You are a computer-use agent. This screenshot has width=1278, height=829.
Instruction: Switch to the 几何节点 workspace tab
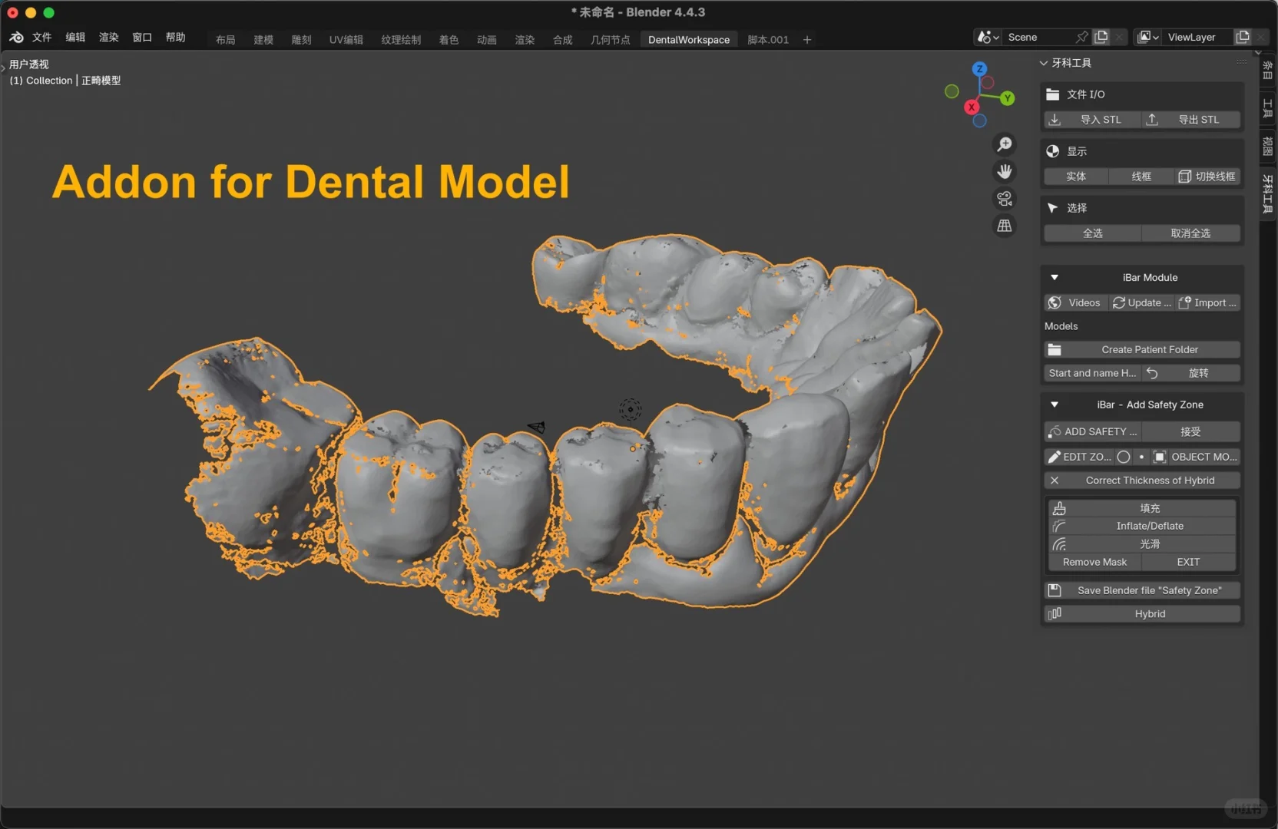coord(610,40)
